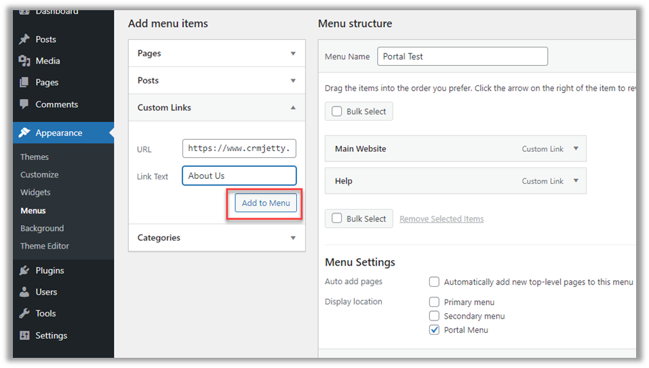Click the Users person icon
Screen dimensions: 649x368
(25, 292)
